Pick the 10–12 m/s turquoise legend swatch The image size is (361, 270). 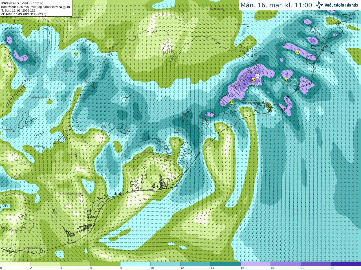(x=165, y=264)
